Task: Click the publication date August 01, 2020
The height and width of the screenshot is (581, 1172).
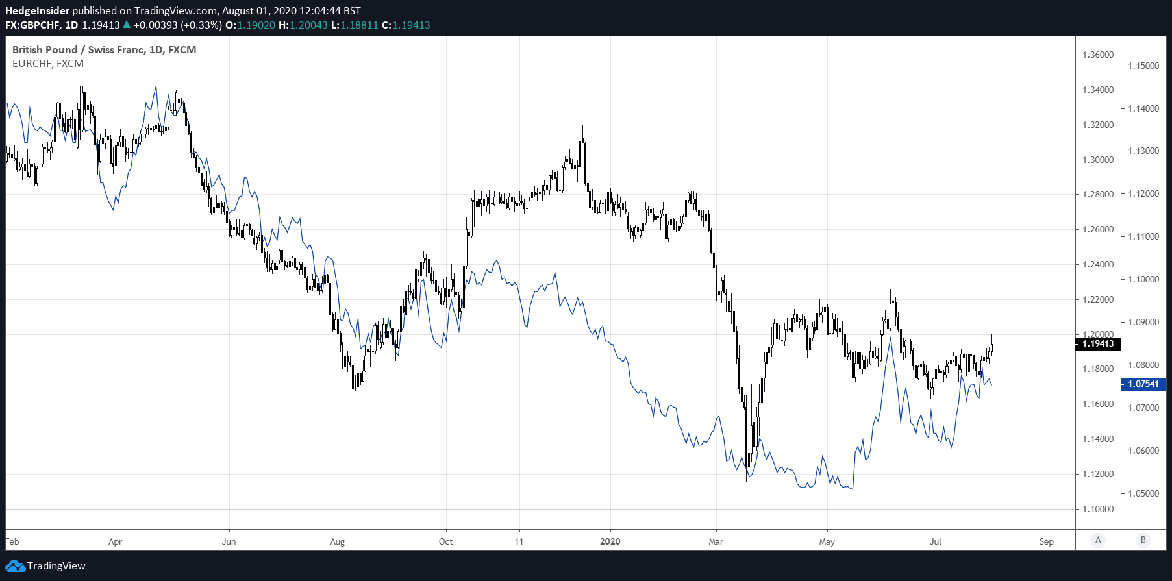Action: pyautogui.click(x=259, y=10)
